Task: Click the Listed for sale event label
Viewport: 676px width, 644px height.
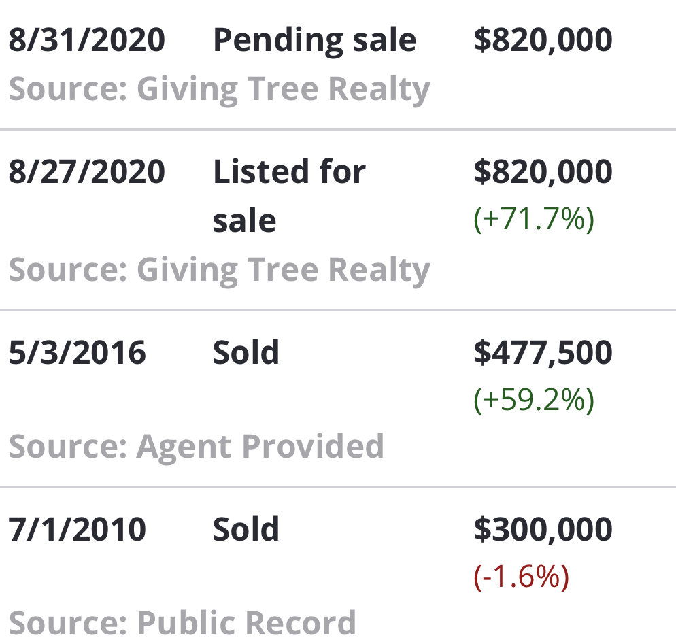Action: tap(289, 196)
